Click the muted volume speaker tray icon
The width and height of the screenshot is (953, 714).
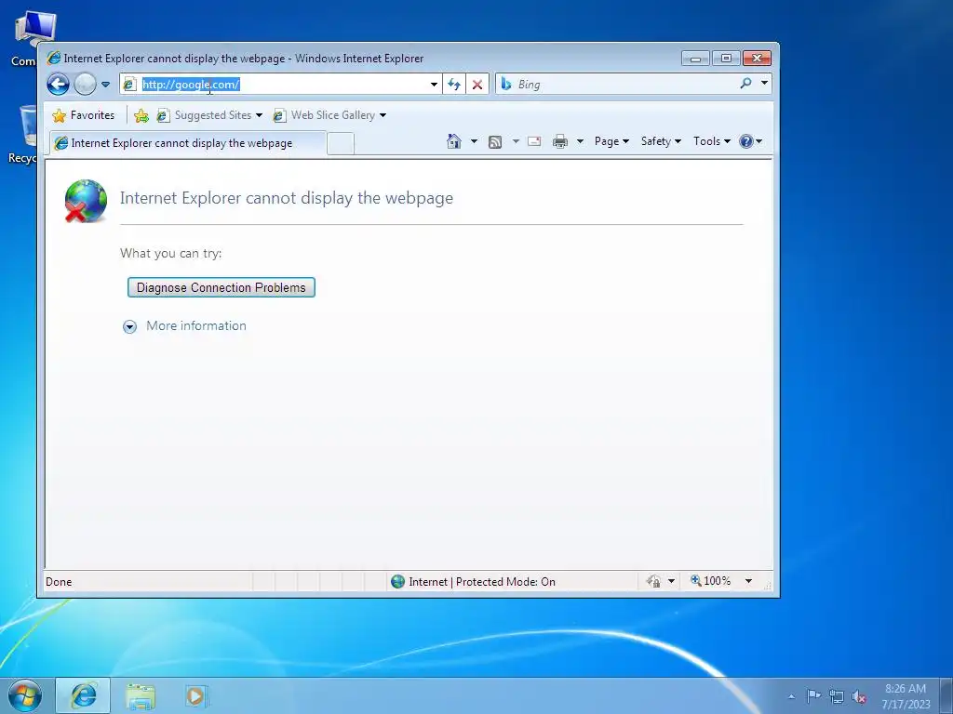(x=859, y=696)
